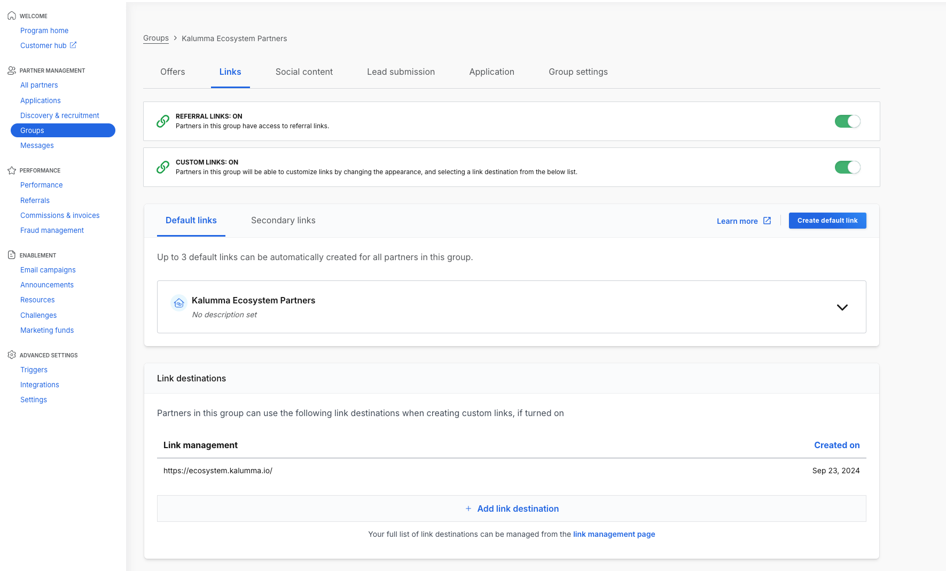Open the Application tab
The height and width of the screenshot is (571, 946).
[x=492, y=72]
